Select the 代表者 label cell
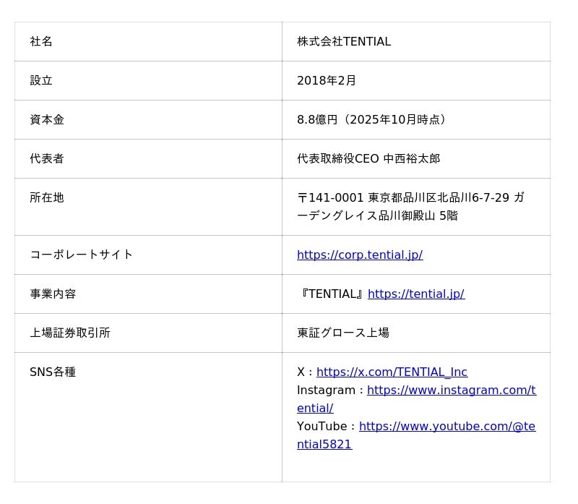 click(x=47, y=159)
